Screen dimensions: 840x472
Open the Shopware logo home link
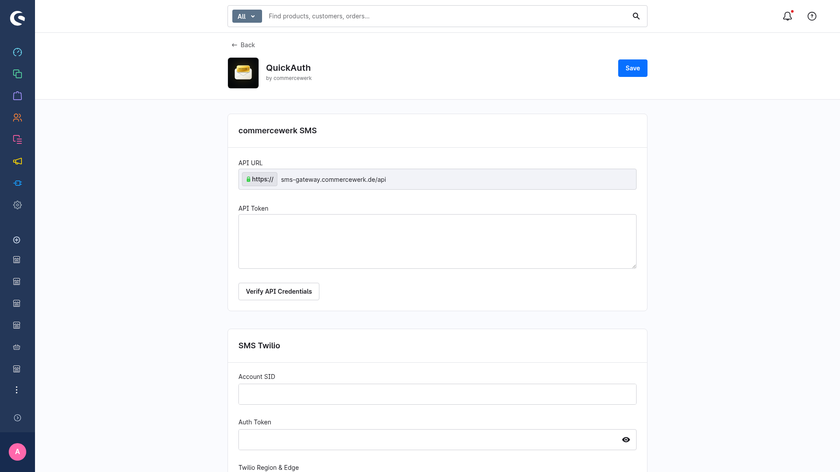tap(17, 18)
